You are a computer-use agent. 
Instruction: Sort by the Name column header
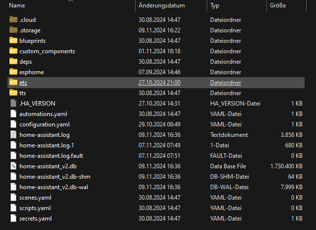[x=17, y=6]
